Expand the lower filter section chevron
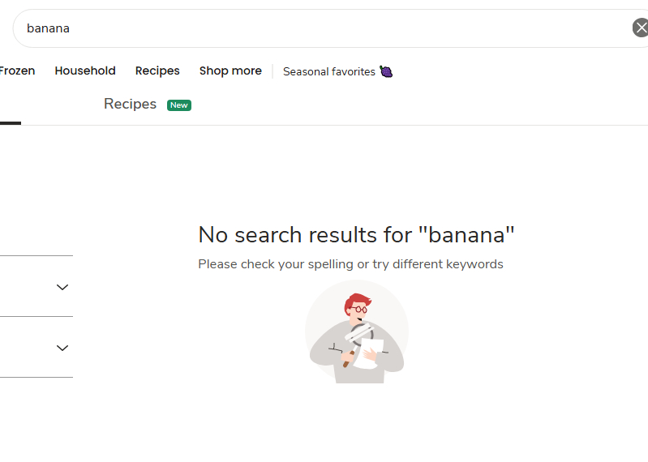This screenshot has height=462, width=648. [62, 348]
